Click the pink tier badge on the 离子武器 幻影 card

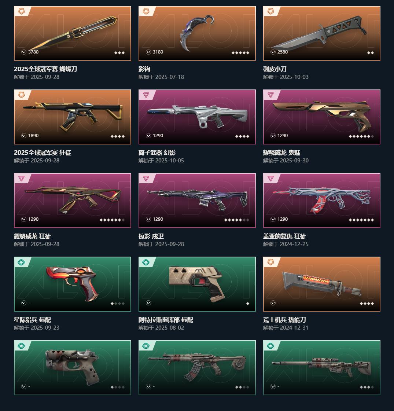coord(146,95)
